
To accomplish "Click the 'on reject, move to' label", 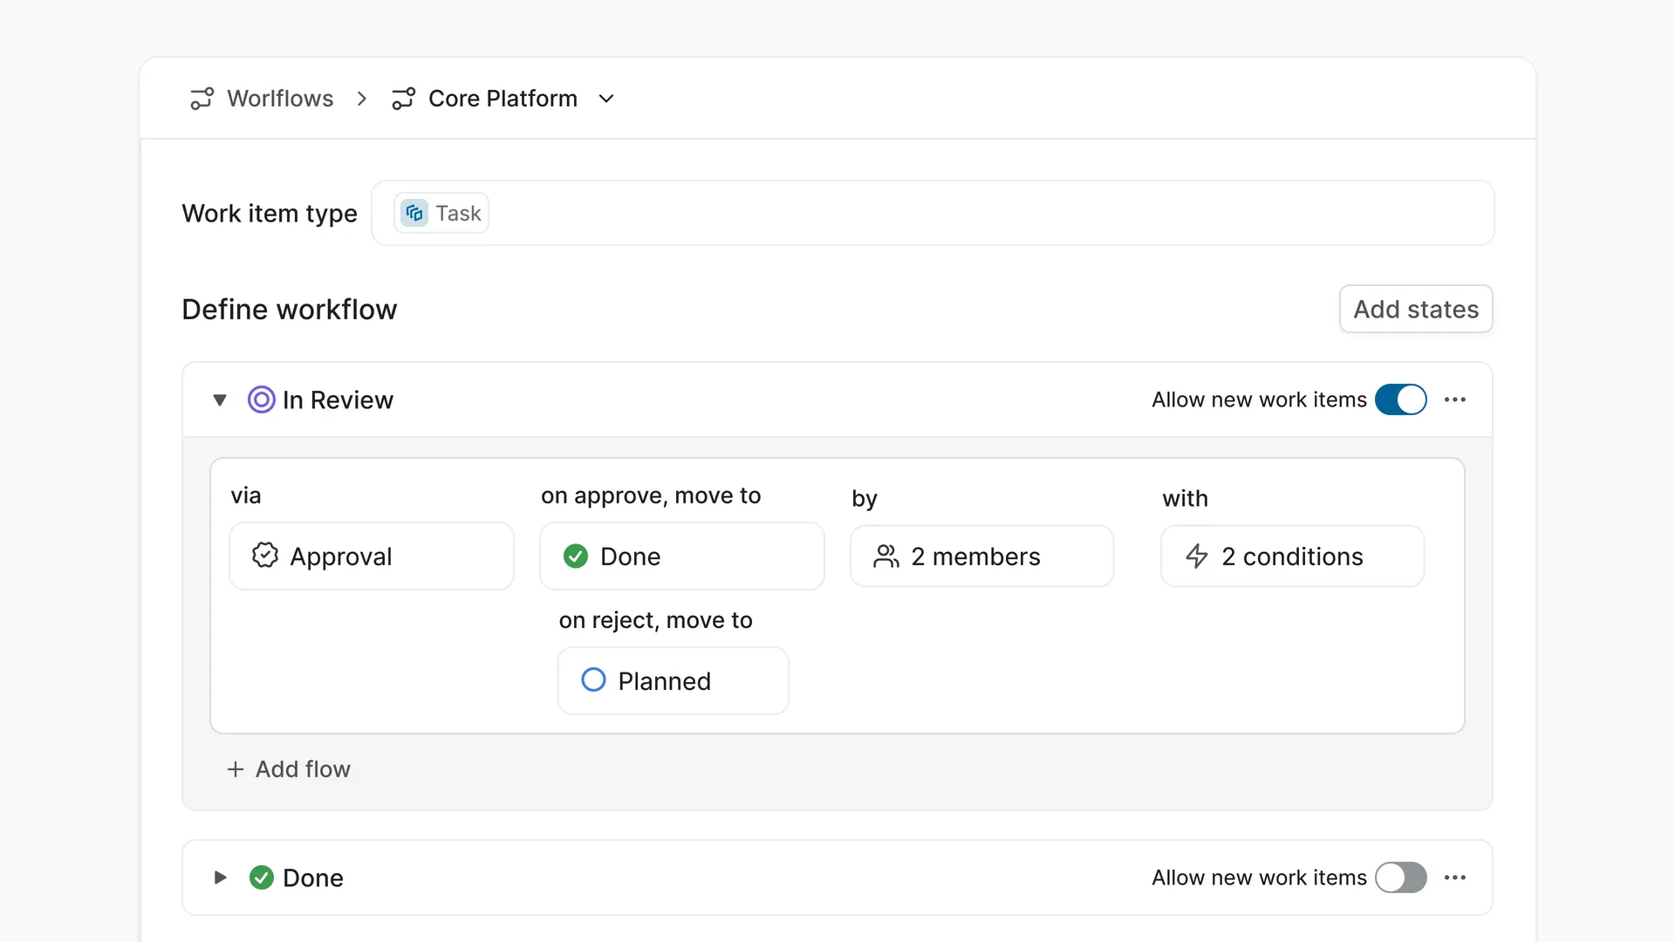I will pyautogui.click(x=655, y=620).
